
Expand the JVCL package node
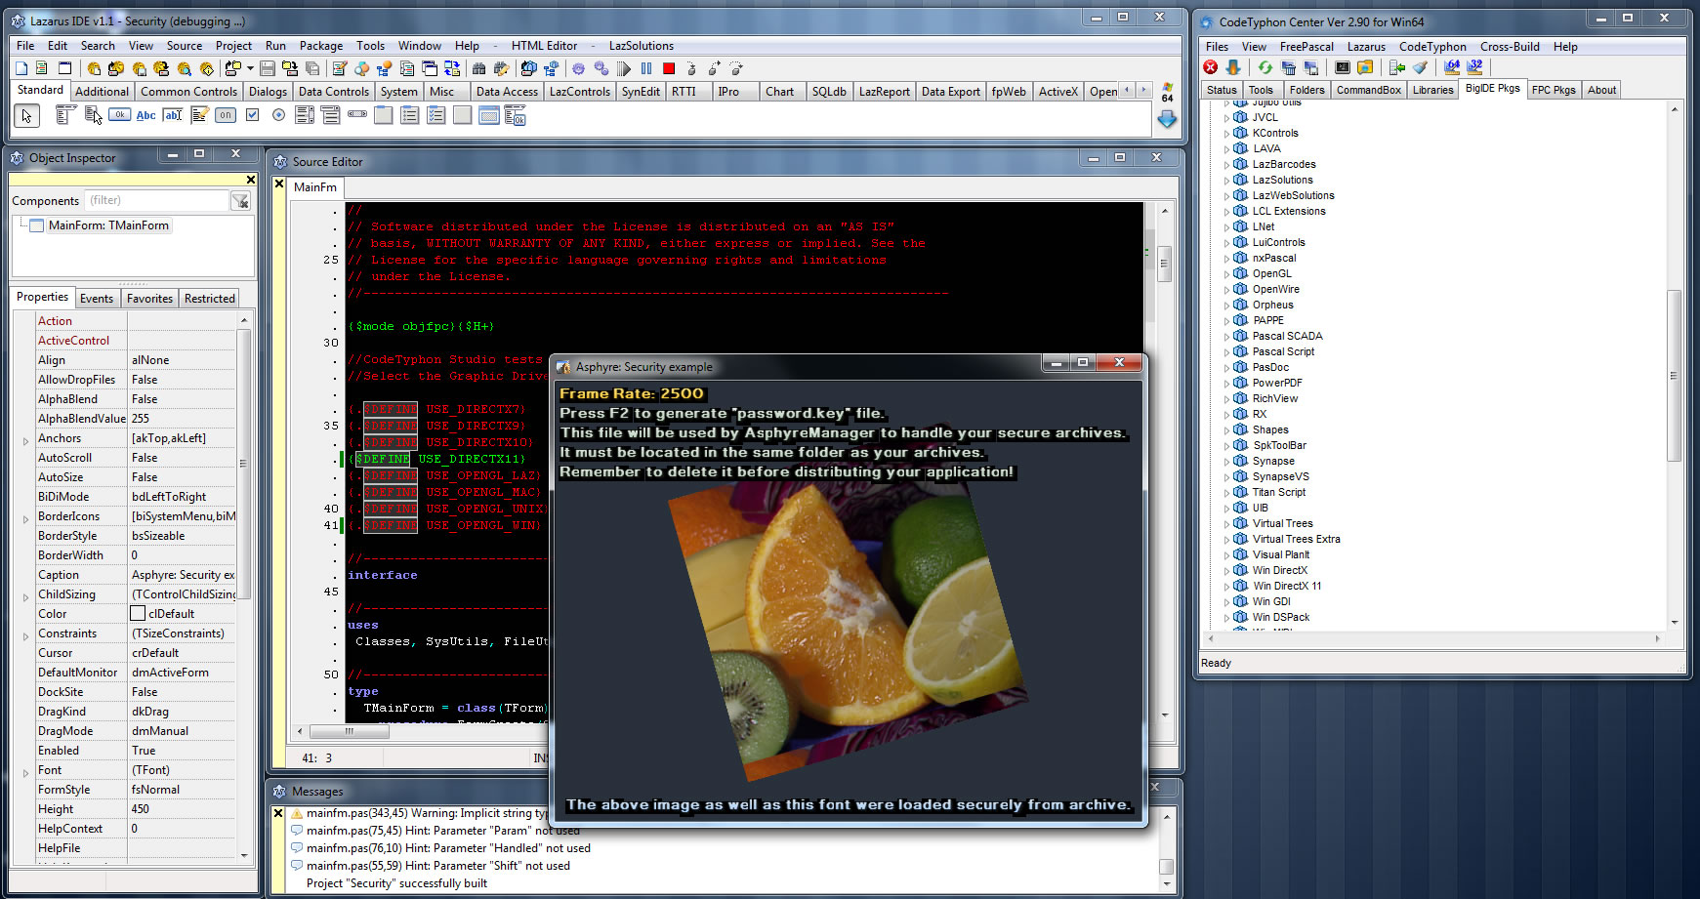click(x=1227, y=117)
